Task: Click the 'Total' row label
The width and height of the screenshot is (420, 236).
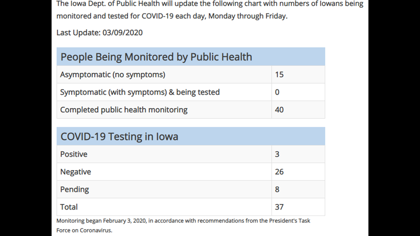Action: (x=69, y=207)
